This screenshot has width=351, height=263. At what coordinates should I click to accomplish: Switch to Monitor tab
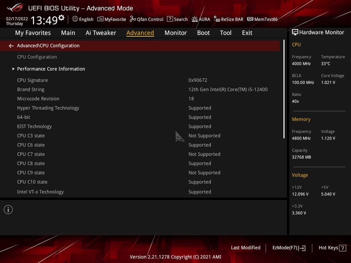tap(175, 33)
